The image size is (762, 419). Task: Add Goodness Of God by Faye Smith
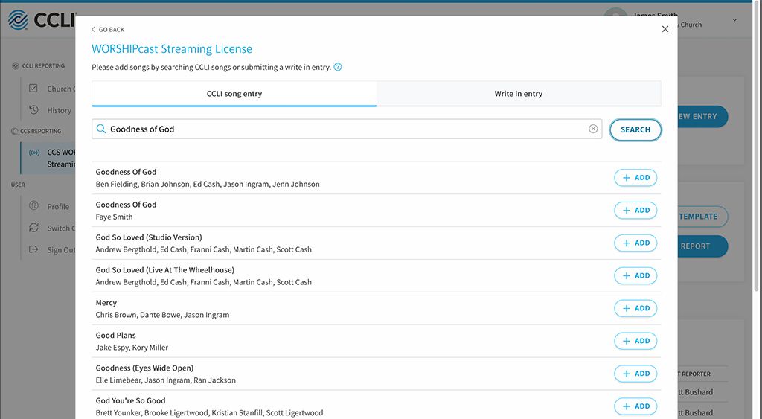[635, 210]
